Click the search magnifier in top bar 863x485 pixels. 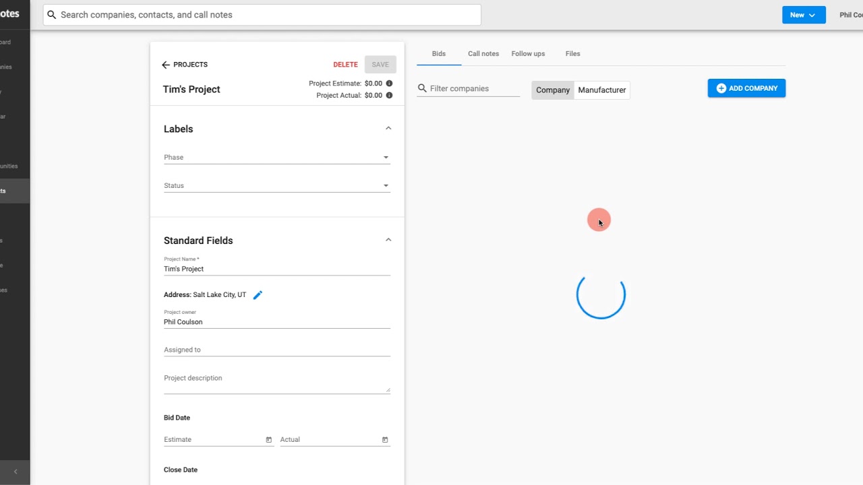(51, 15)
